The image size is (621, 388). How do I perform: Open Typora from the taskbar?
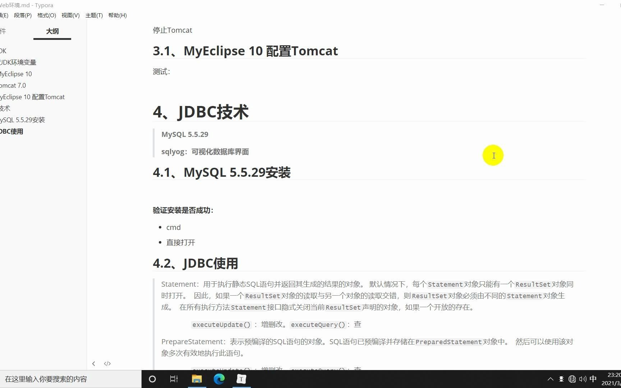[241, 379]
